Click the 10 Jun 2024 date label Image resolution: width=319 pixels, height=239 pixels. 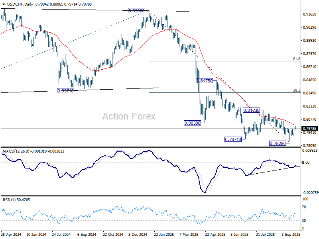click(x=37, y=234)
